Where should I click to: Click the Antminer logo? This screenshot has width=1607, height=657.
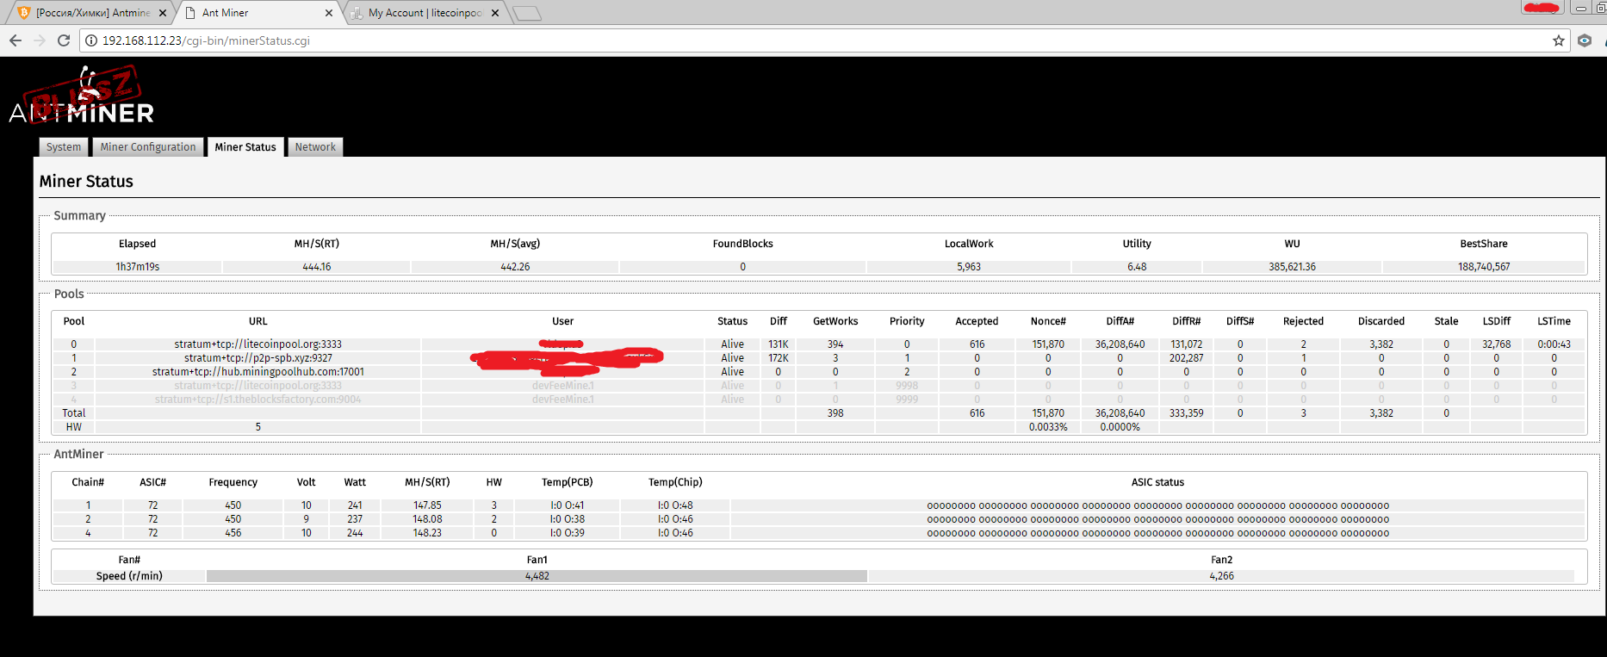tap(82, 96)
